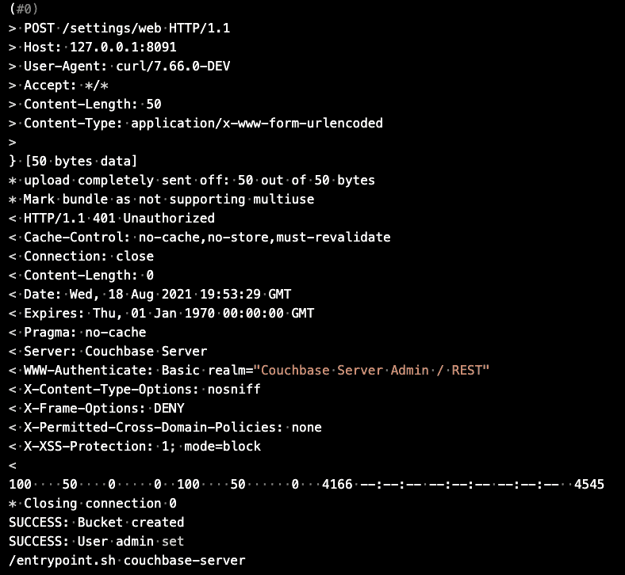Click the Connection: close header

pyautogui.click(x=82, y=257)
